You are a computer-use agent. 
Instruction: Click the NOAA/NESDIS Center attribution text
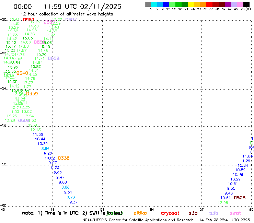[138, 220]
